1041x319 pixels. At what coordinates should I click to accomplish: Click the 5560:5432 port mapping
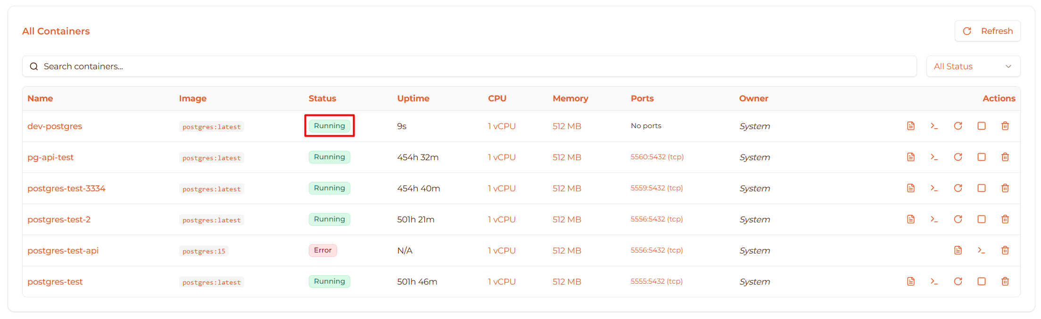click(657, 157)
